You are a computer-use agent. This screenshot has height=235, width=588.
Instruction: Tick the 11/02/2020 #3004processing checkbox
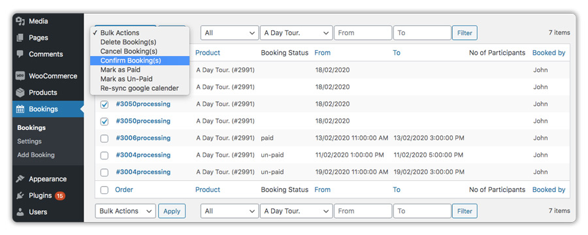pos(105,155)
